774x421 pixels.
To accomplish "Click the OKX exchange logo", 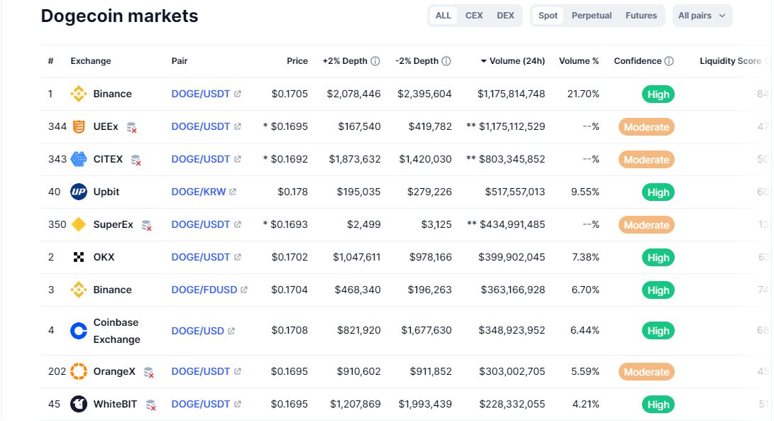I will (x=78, y=257).
